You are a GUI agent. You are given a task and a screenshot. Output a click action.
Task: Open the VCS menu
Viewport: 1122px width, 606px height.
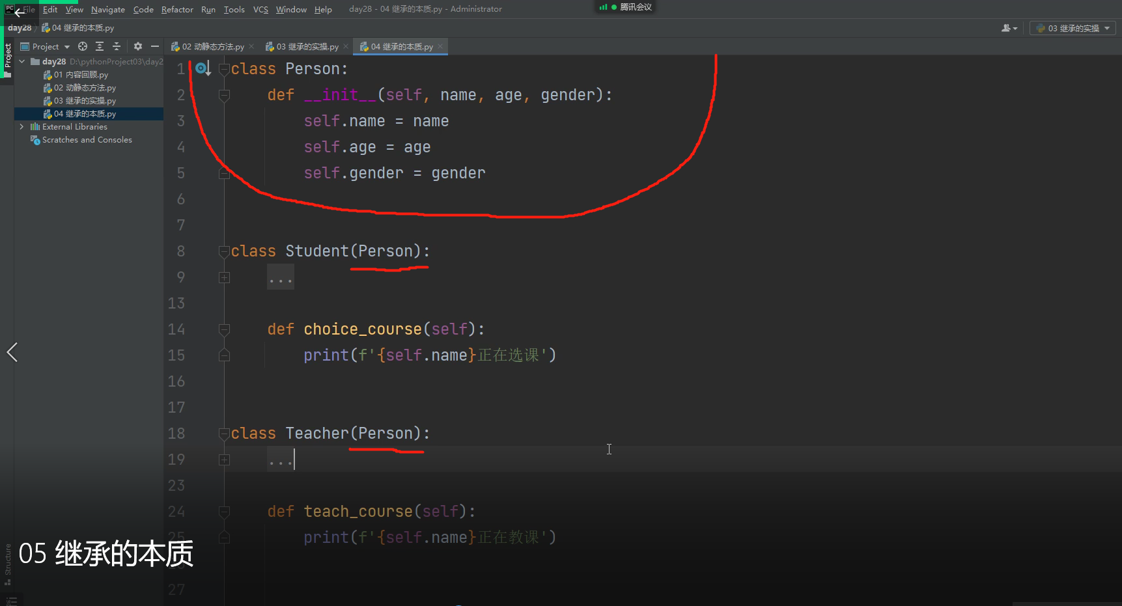click(260, 9)
